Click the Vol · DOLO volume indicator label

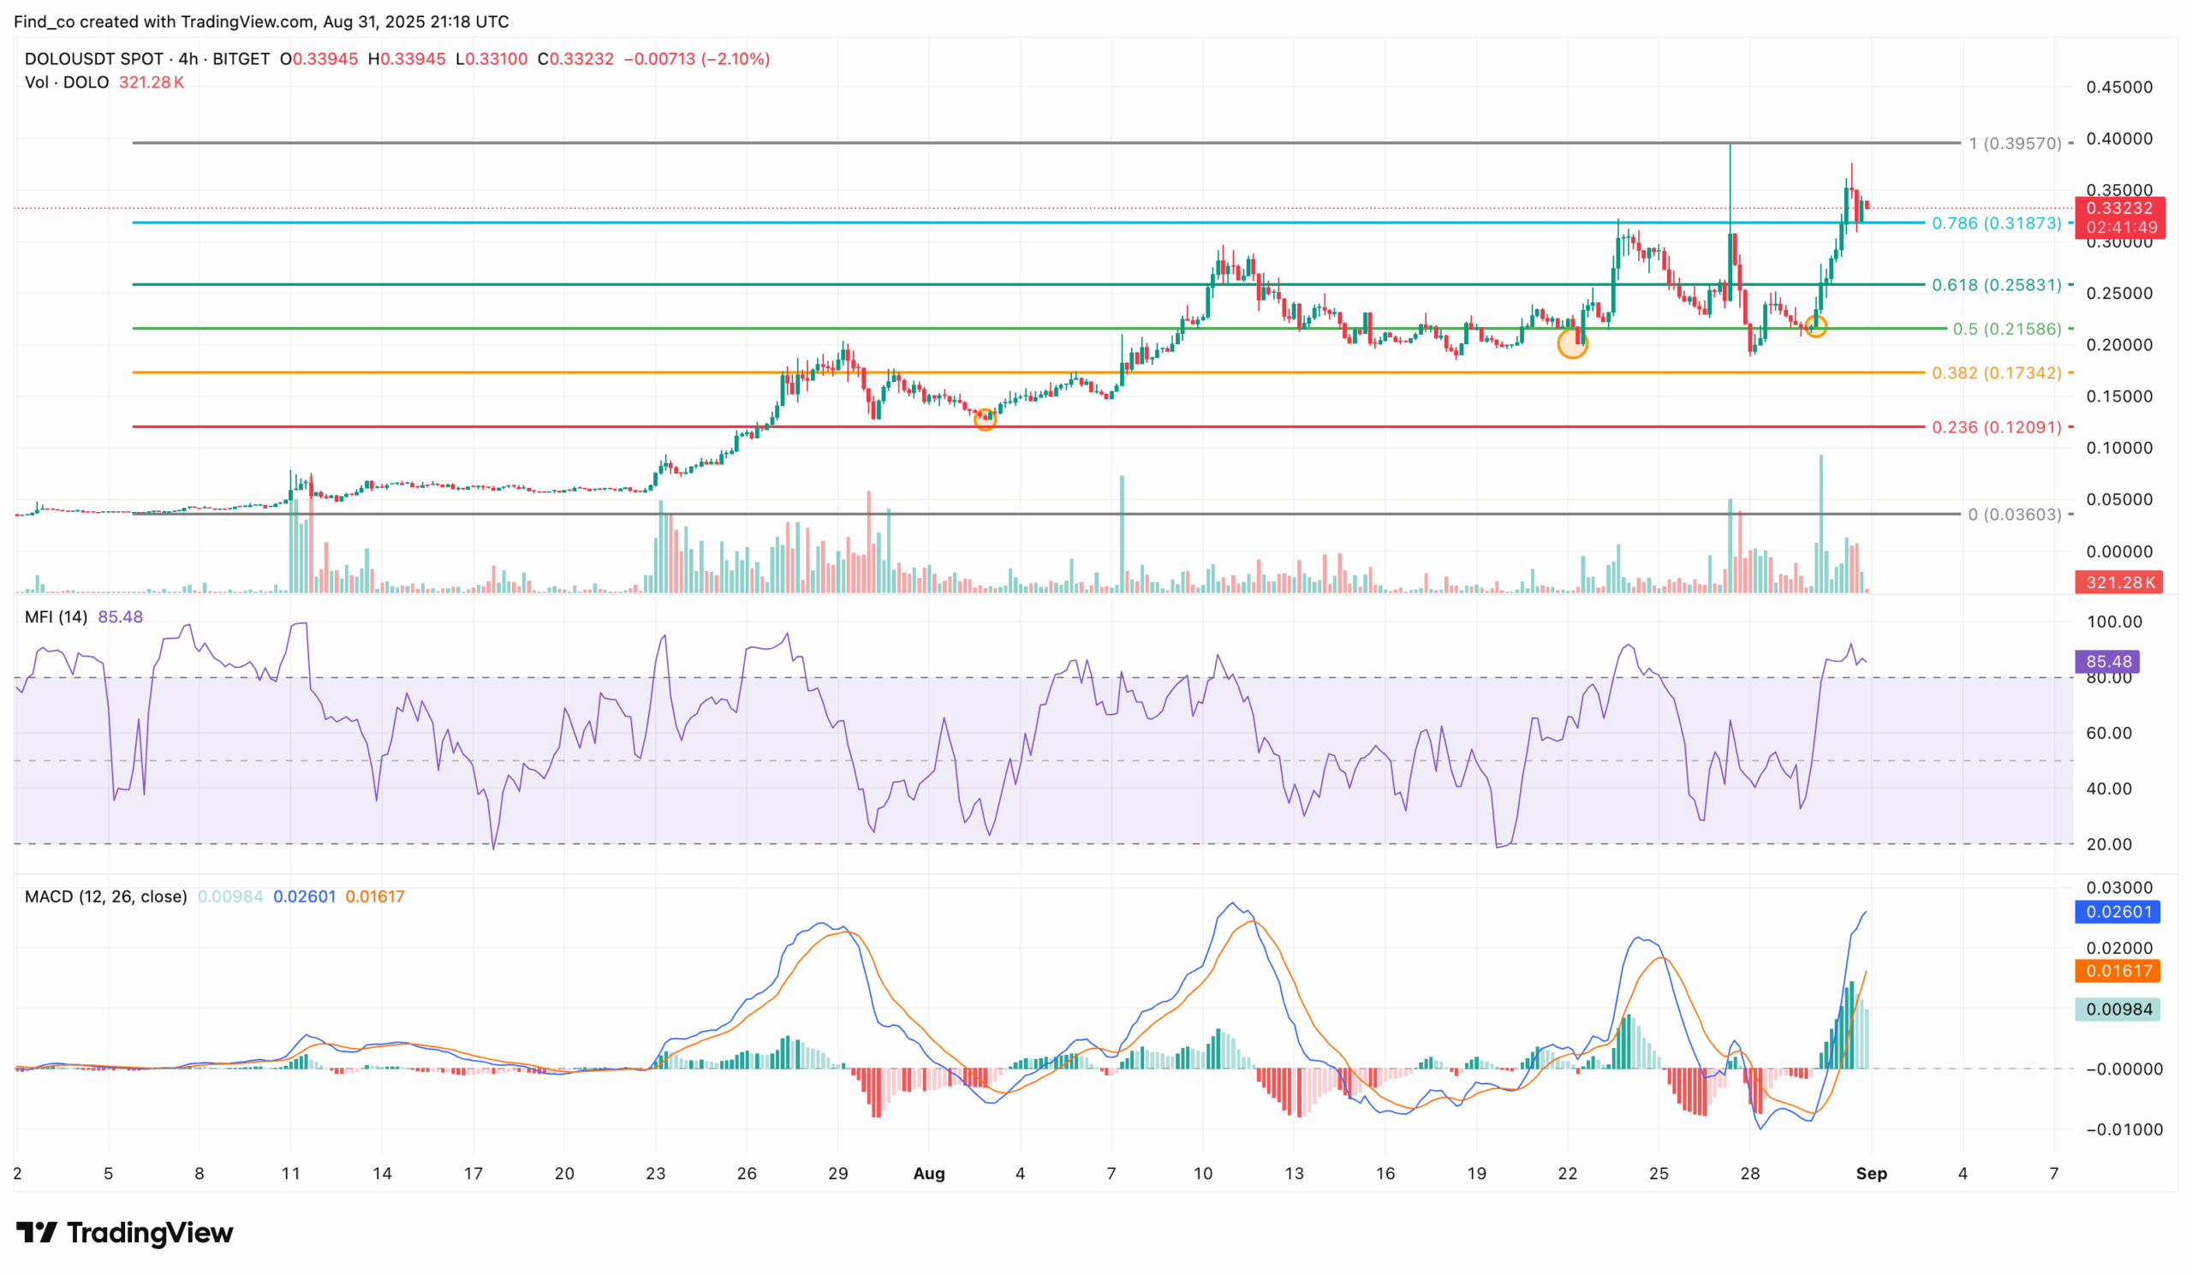point(65,82)
